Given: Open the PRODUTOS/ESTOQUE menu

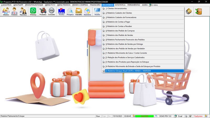Looking at the screenshot, I should tap(34, 5).
